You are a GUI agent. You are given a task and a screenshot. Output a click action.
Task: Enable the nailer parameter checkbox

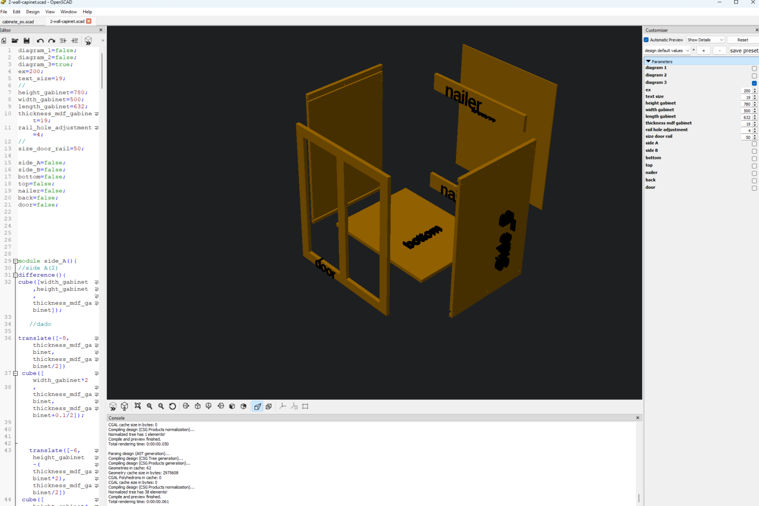tap(754, 173)
